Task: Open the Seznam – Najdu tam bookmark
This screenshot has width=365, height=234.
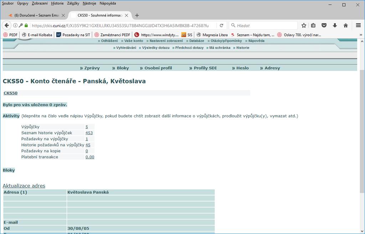Action: (x=253, y=35)
